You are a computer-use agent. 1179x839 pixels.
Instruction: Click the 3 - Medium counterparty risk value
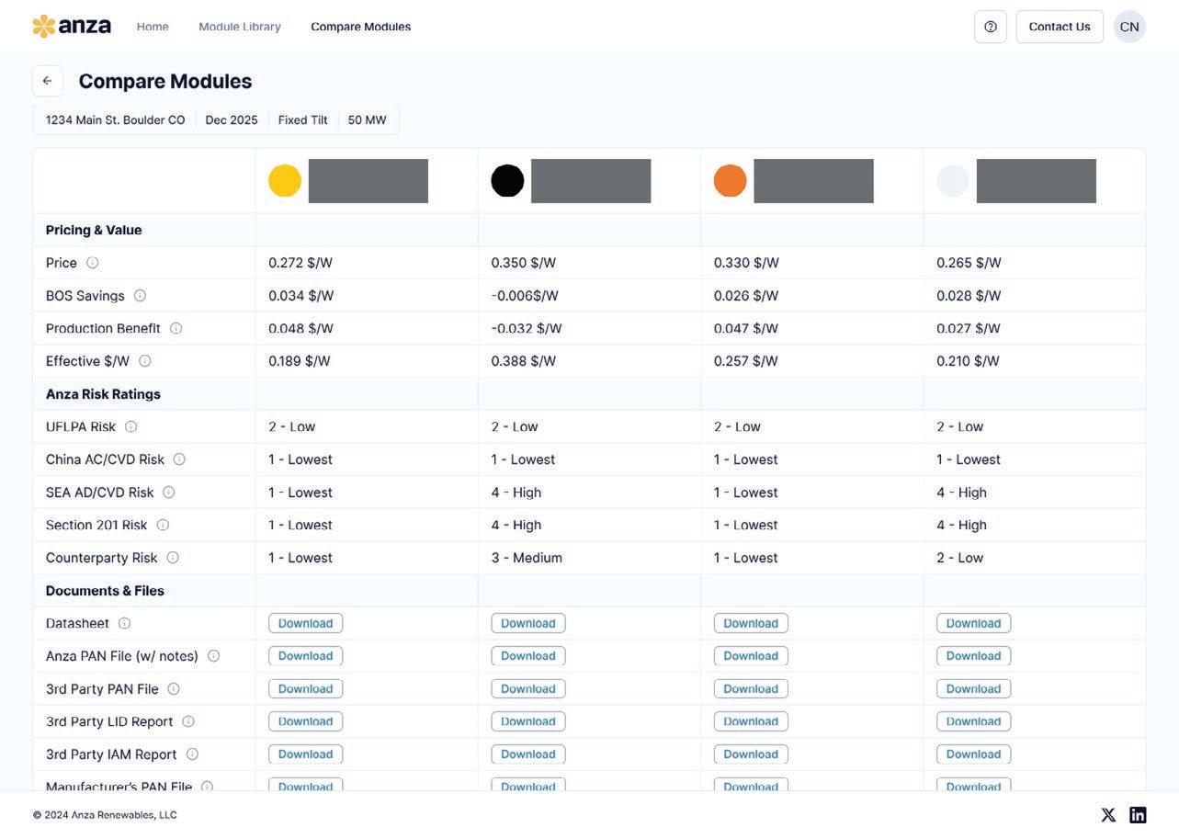(x=527, y=558)
